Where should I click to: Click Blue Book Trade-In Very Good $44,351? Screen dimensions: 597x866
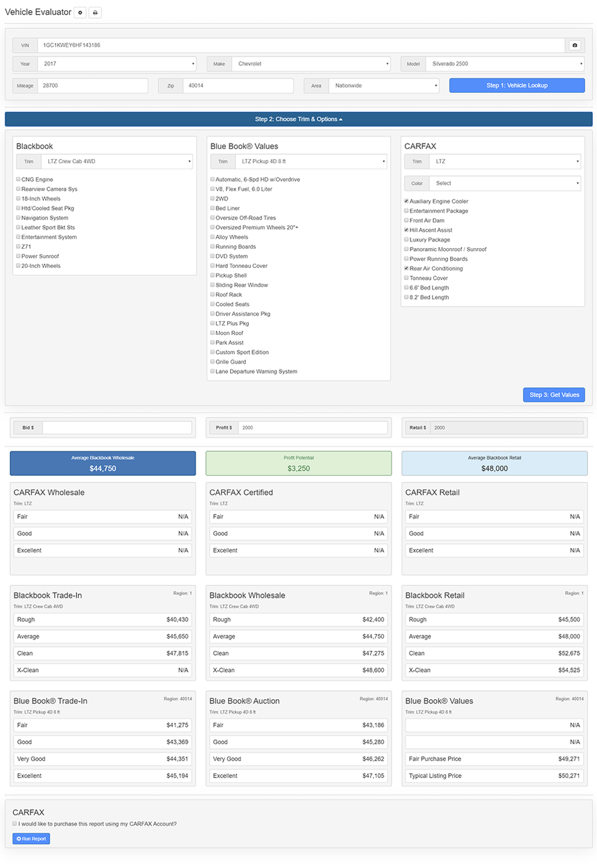[177, 759]
